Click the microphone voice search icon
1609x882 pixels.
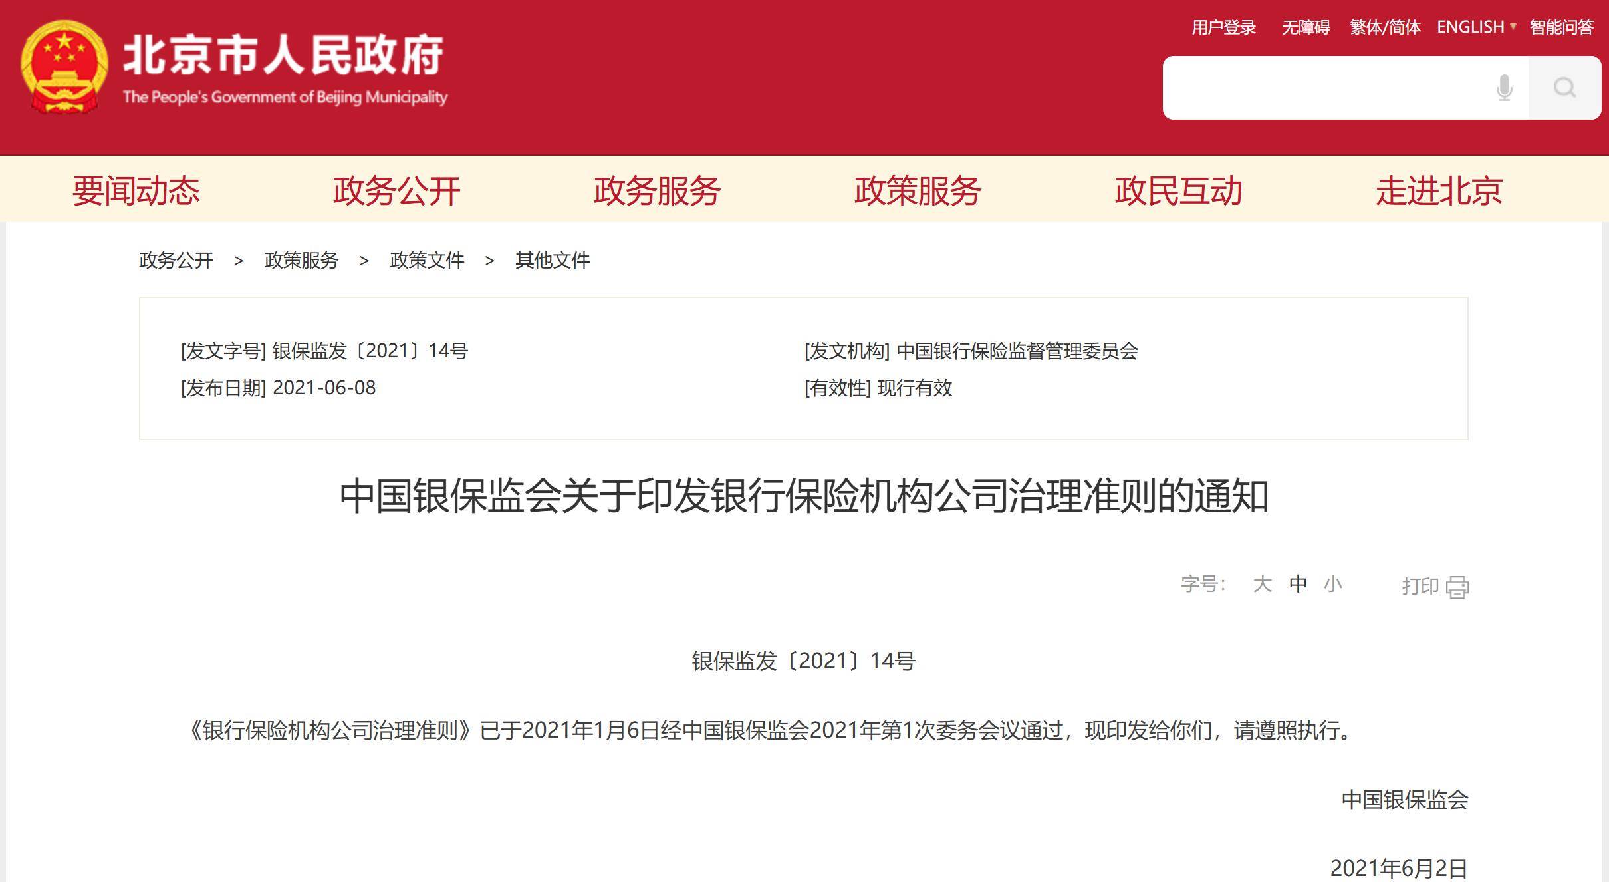click(1504, 88)
